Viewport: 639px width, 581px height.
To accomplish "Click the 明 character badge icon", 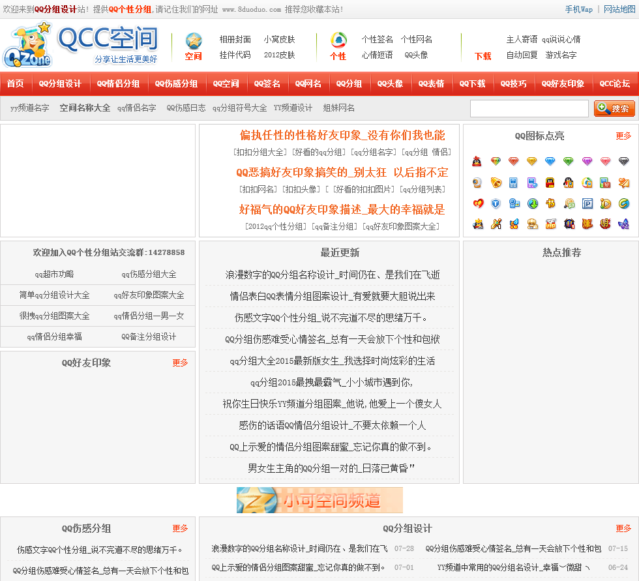I will (606, 224).
